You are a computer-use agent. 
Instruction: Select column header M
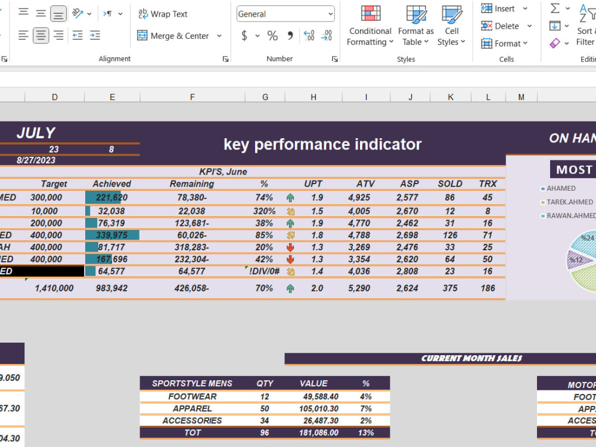point(521,97)
